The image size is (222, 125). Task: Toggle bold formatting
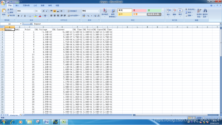click(x=18, y=16)
